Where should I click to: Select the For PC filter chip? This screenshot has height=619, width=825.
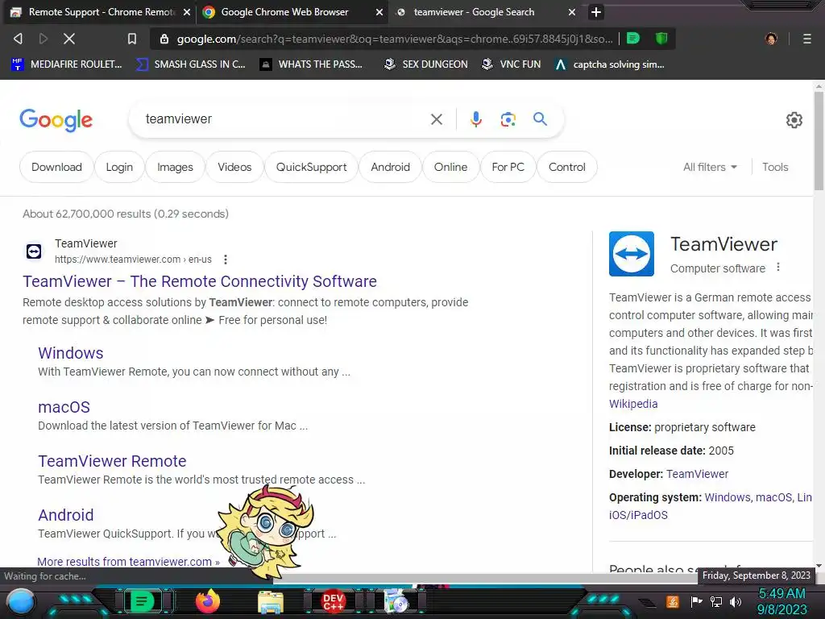click(x=508, y=167)
